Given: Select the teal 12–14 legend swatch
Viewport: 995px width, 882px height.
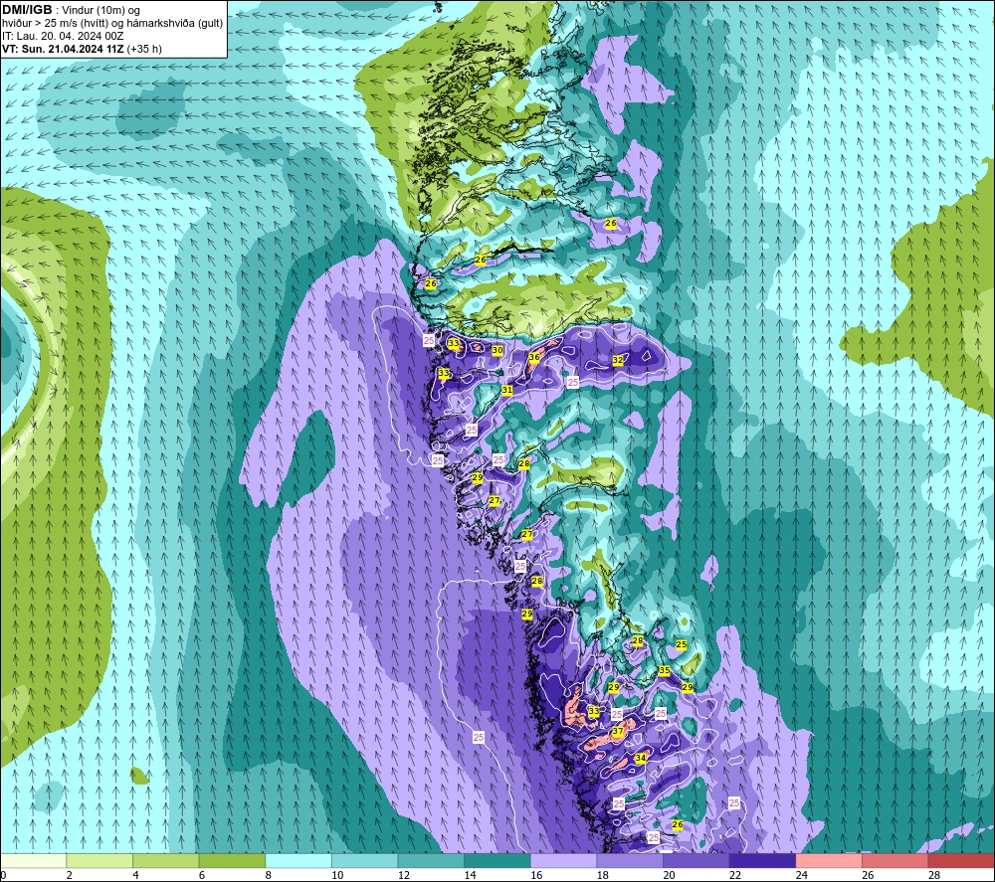Looking at the screenshot, I should [431, 860].
